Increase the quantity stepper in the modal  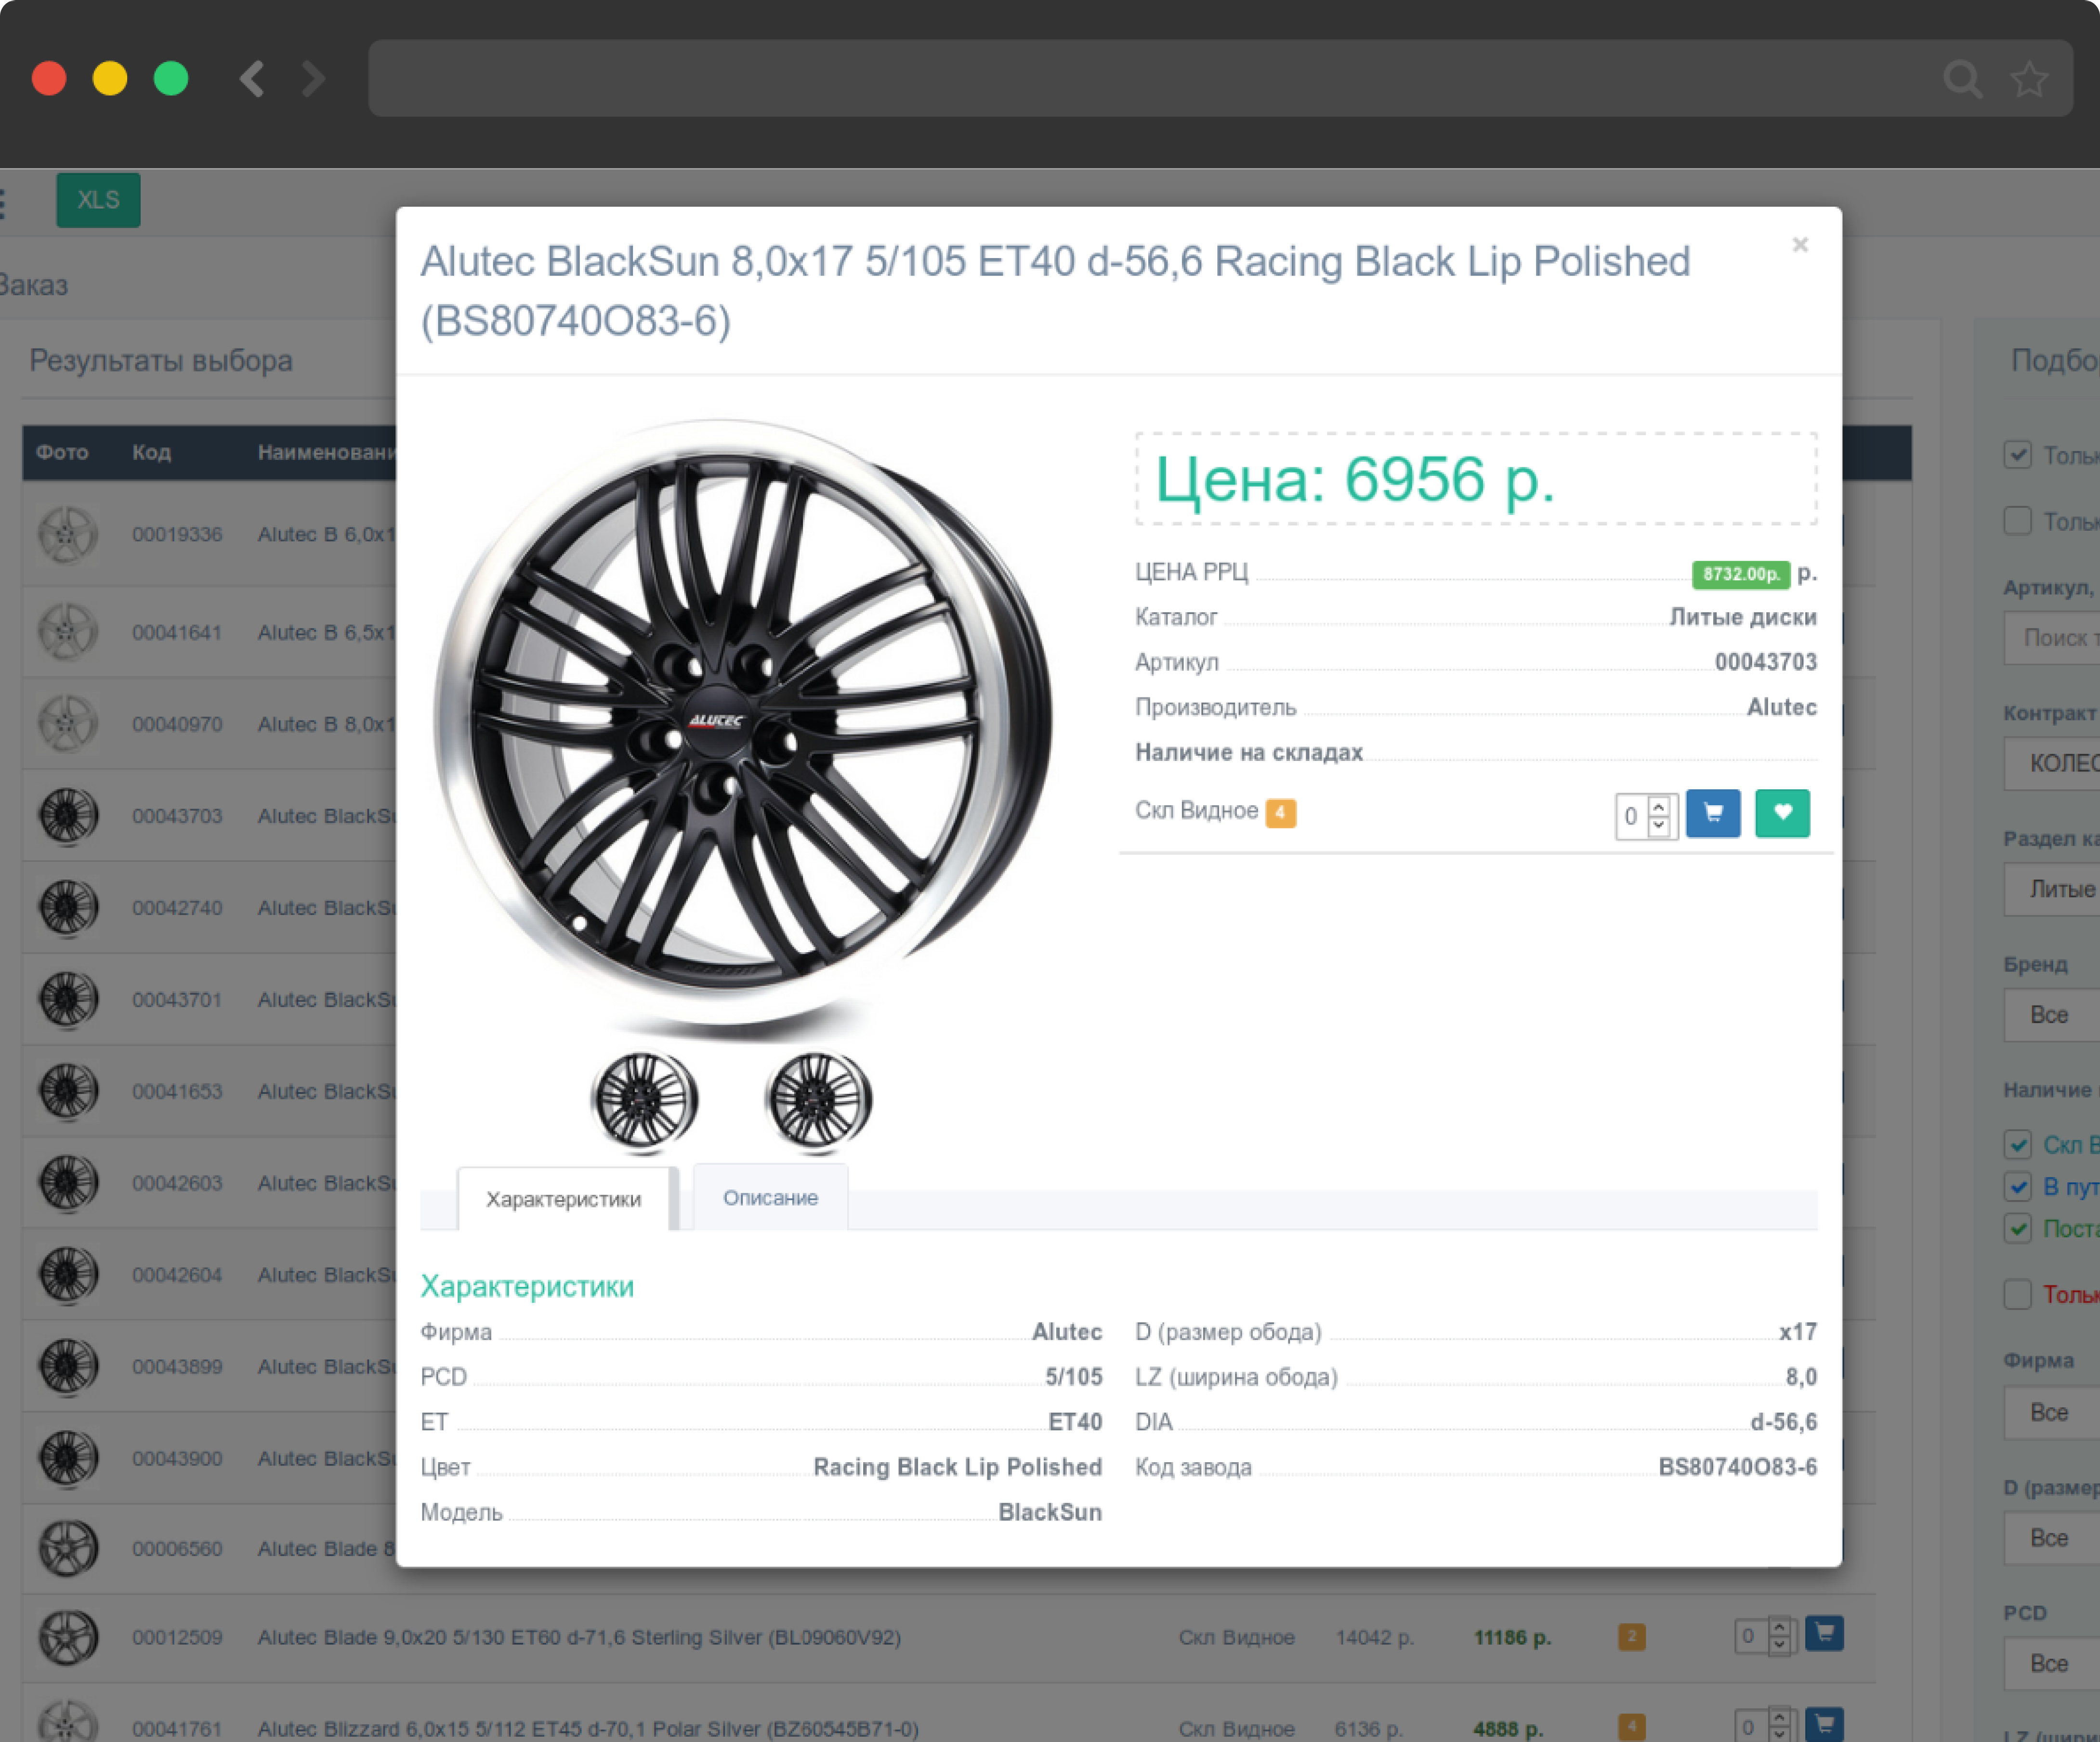pyautogui.click(x=1659, y=806)
